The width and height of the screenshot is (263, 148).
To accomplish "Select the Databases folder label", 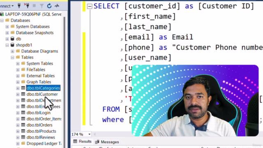I will 20,21.
